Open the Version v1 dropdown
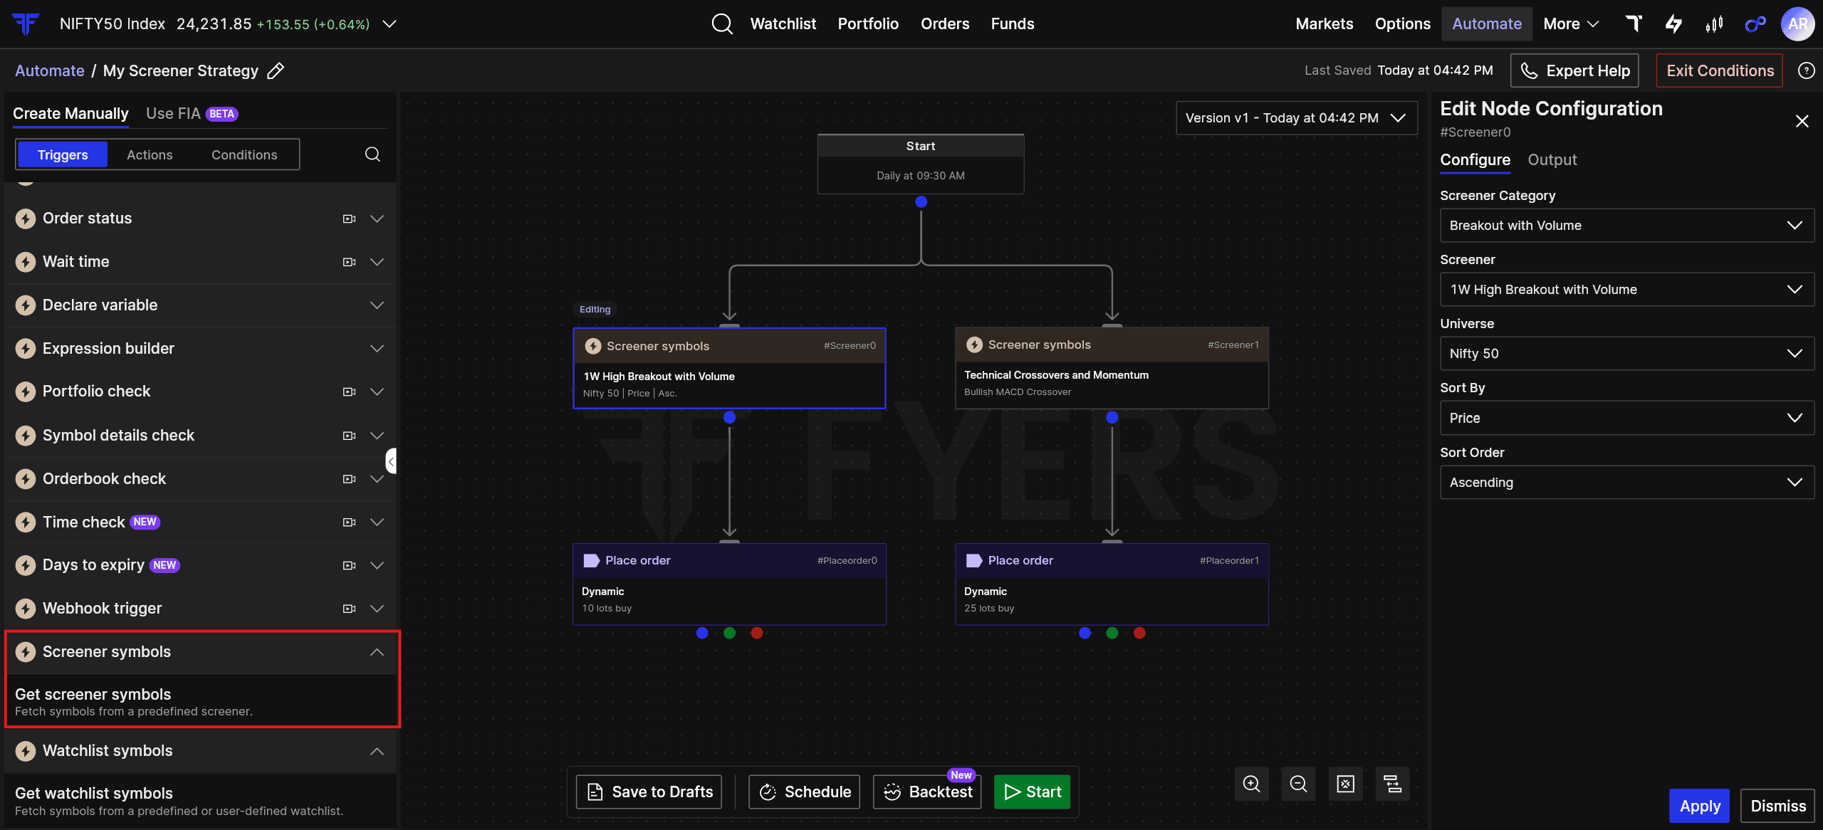The height and width of the screenshot is (830, 1823). coord(1296,118)
